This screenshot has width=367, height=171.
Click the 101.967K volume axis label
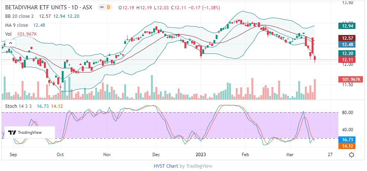(350, 79)
